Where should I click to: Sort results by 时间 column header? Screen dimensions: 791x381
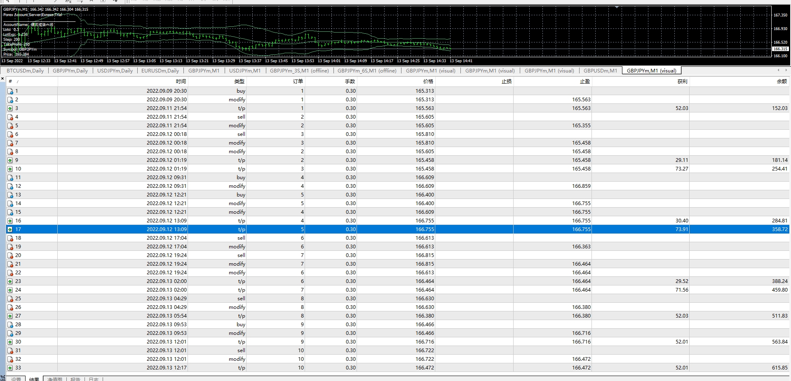tap(181, 82)
